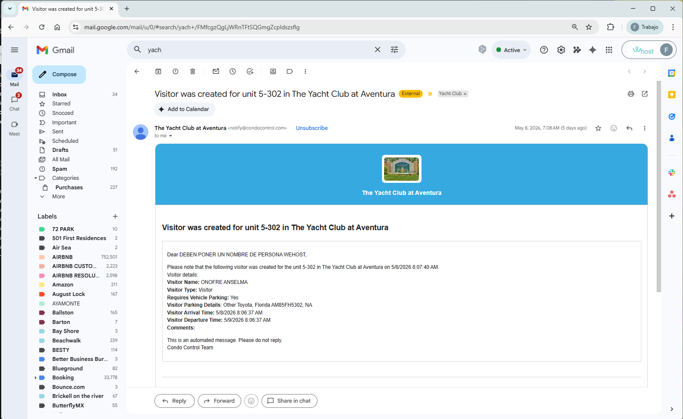Go back to search results arrow
Screen dimensions: 683x419
click(137, 71)
